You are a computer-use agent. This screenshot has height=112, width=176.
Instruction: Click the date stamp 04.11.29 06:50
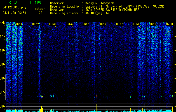pos(14,13)
